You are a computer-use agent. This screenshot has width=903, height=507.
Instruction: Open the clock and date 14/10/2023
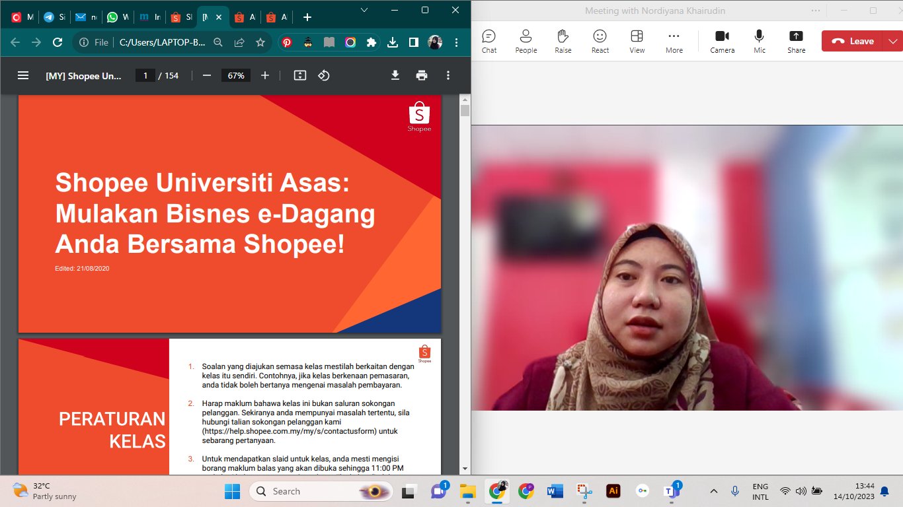click(855, 491)
